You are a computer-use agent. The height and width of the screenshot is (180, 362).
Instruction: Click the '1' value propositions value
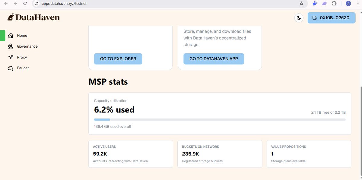(x=272, y=154)
